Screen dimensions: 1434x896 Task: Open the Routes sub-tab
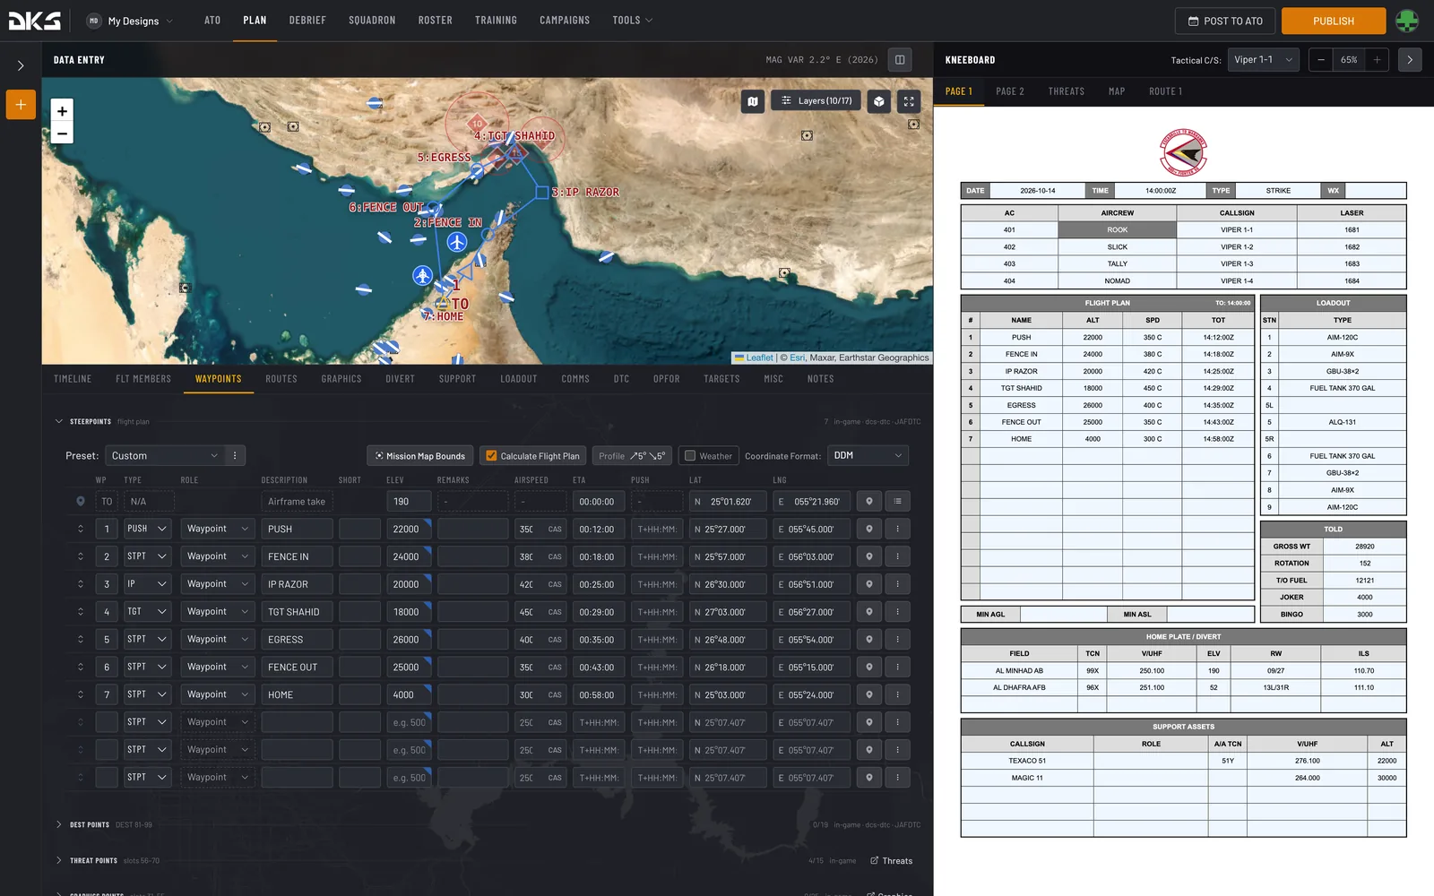click(281, 379)
